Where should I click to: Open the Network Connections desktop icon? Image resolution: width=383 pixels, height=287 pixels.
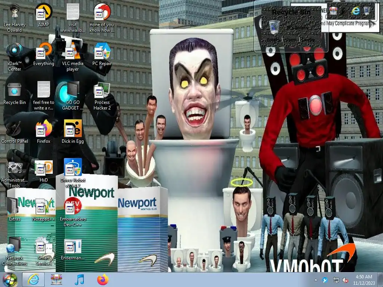tap(15, 251)
